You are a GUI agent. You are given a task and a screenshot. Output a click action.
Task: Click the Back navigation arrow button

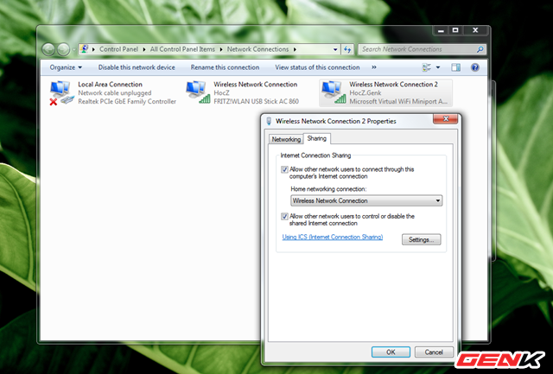(48, 49)
